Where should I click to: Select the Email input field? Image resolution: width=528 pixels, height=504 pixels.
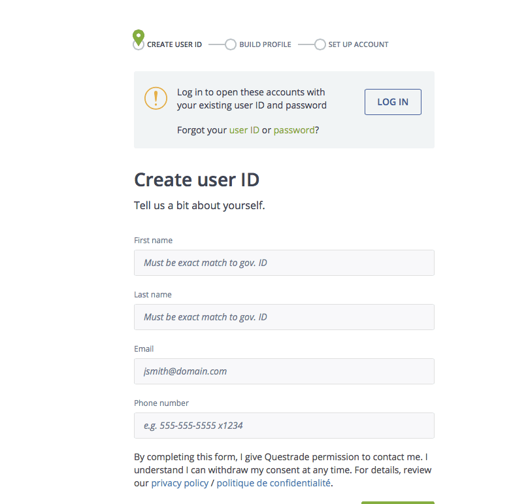click(x=284, y=371)
